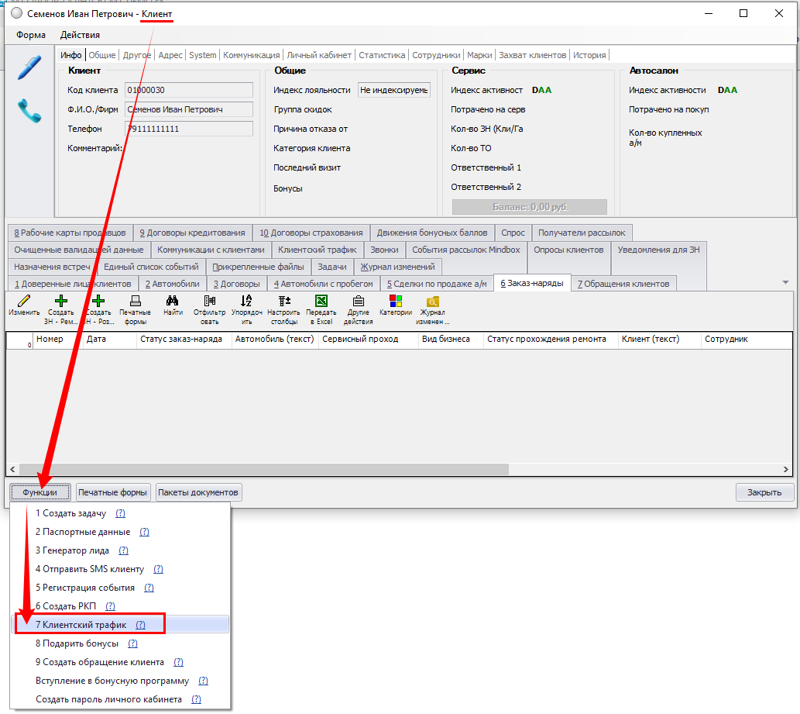
Task: Click the Отфильтровать filter icon
Action: click(209, 302)
